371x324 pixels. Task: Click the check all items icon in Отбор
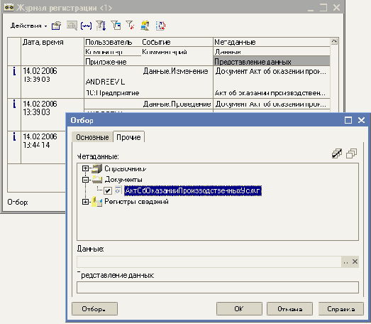click(337, 153)
